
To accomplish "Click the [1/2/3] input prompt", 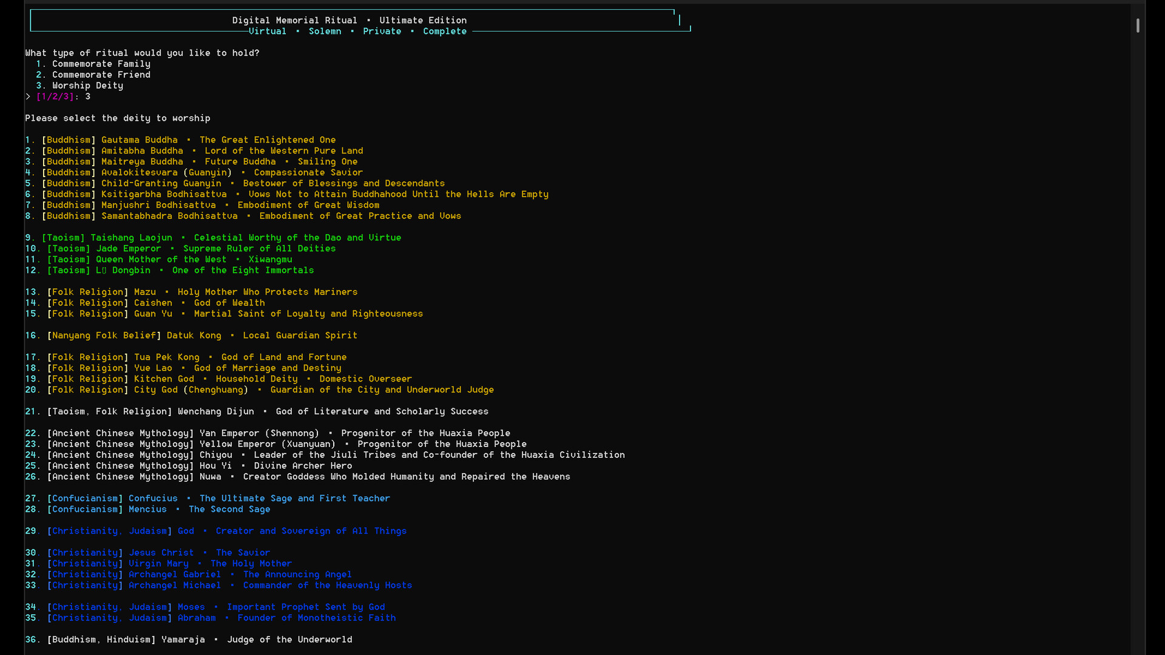I will [x=55, y=97].
